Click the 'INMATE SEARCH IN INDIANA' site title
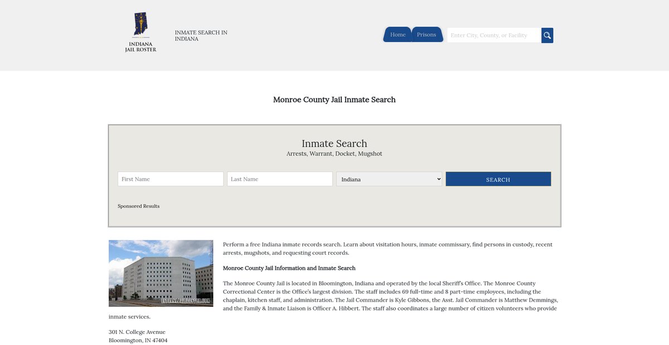The width and height of the screenshot is (669, 345). [x=201, y=36]
